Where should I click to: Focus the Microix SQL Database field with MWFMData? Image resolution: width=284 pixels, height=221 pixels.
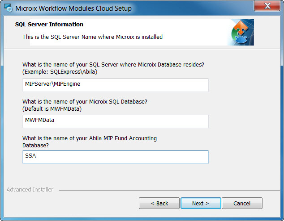pyautogui.click(x=115, y=120)
